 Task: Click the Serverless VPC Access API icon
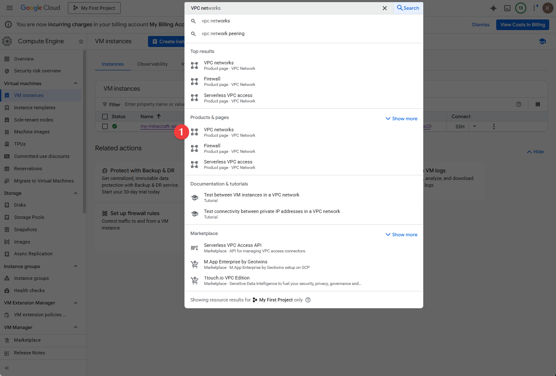pos(195,248)
